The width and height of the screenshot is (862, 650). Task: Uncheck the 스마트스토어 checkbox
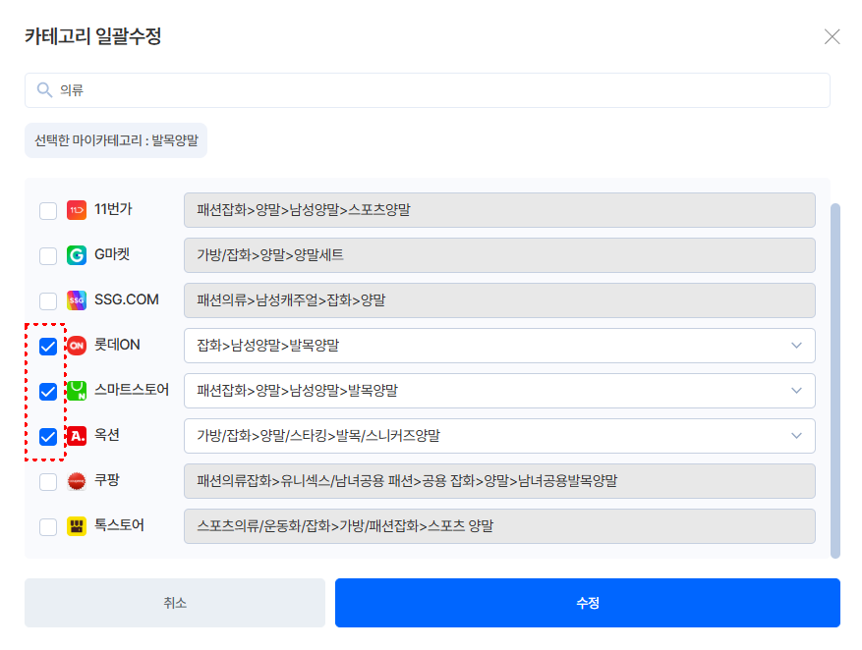pyautogui.click(x=48, y=392)
